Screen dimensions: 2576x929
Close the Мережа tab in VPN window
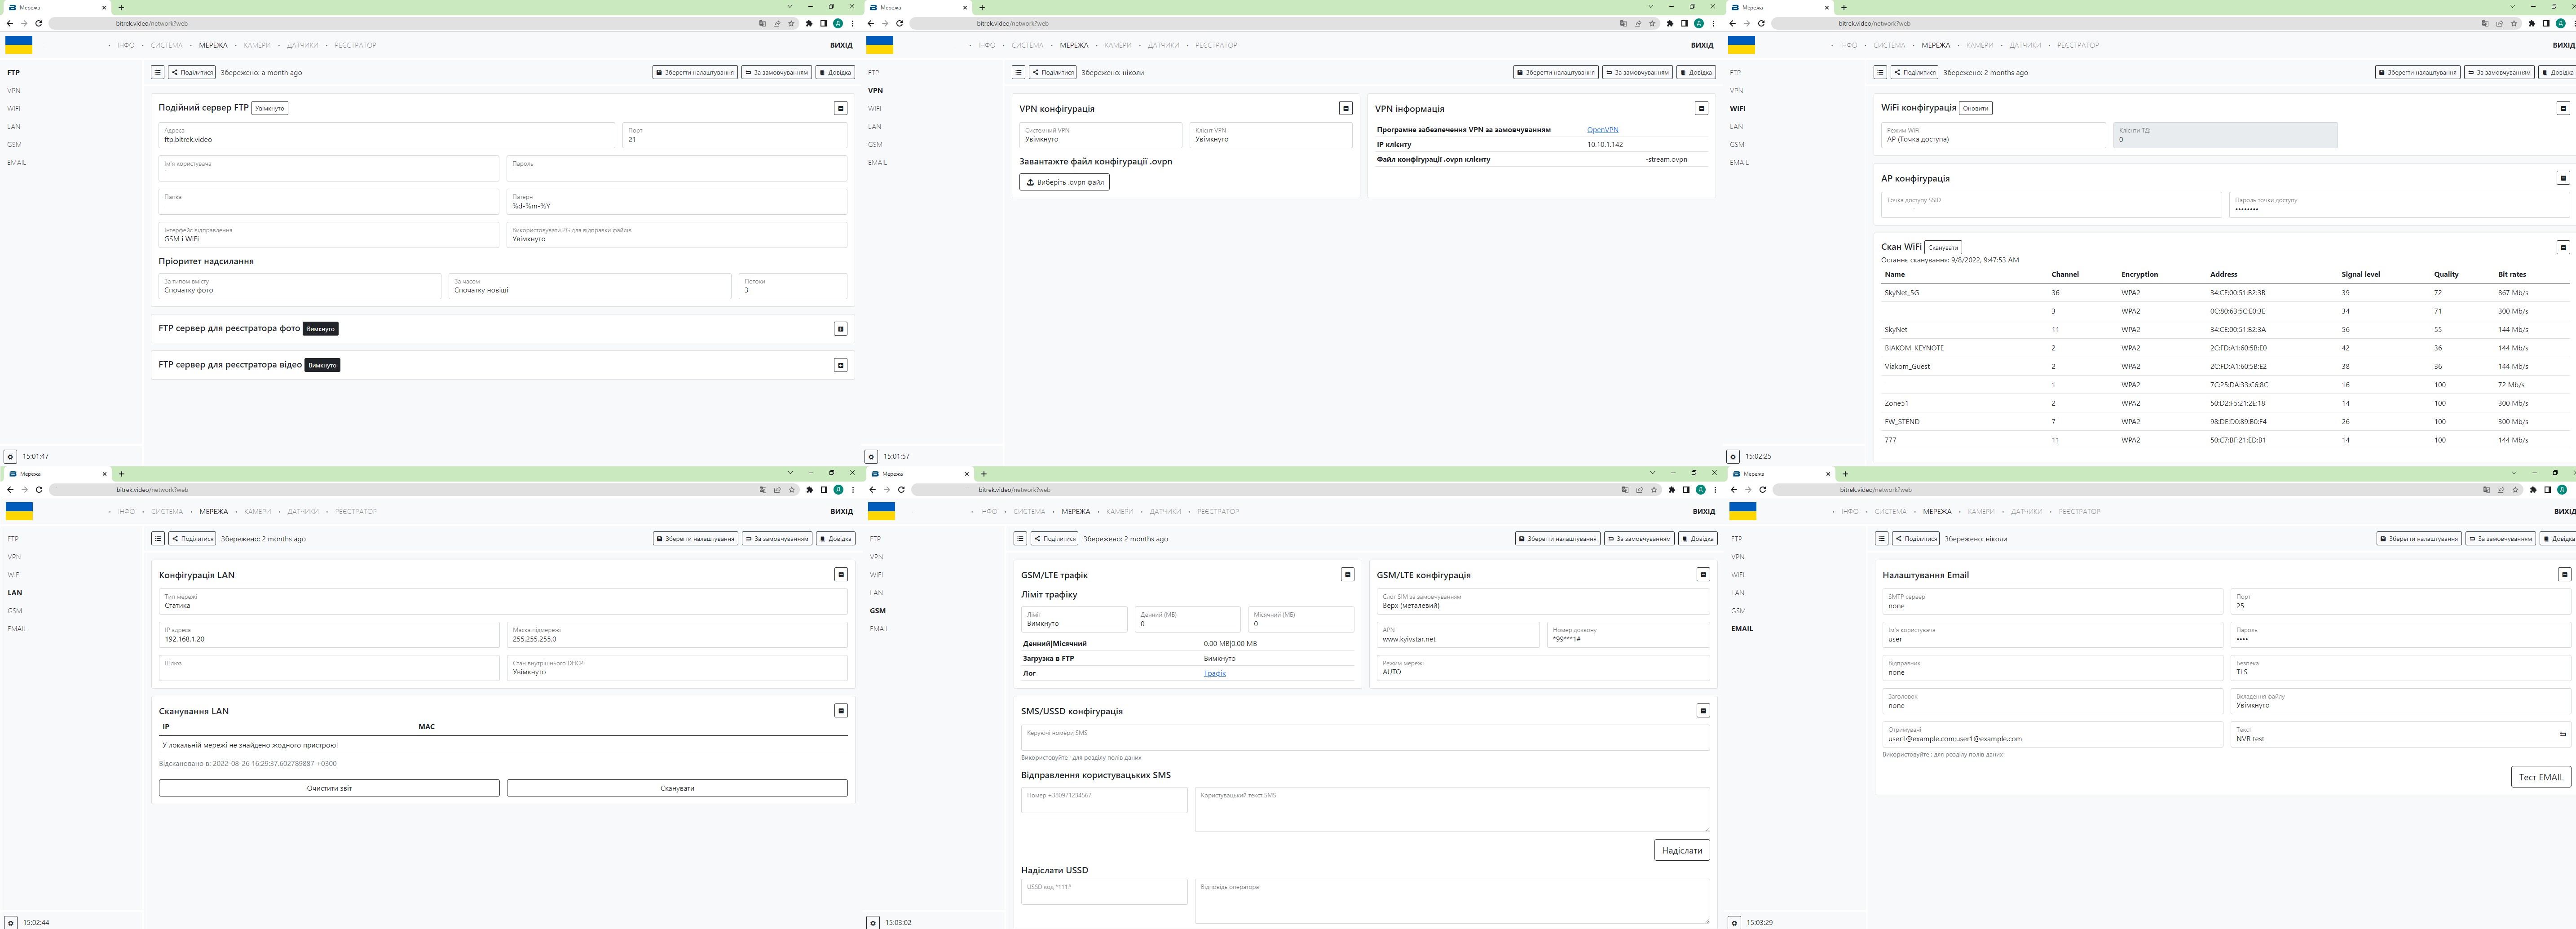[x=965, y=7]
